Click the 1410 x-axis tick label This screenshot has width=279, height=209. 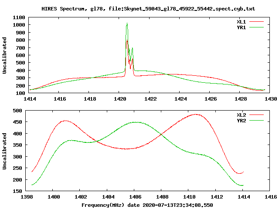189,197
